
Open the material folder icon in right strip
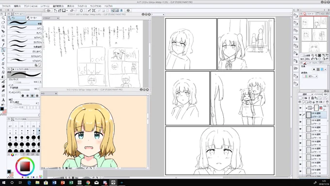coord(296,68)
